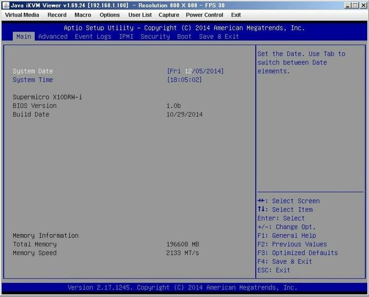Open the Capture menu
The image size is (369, 297).
(x=169, y=15)
